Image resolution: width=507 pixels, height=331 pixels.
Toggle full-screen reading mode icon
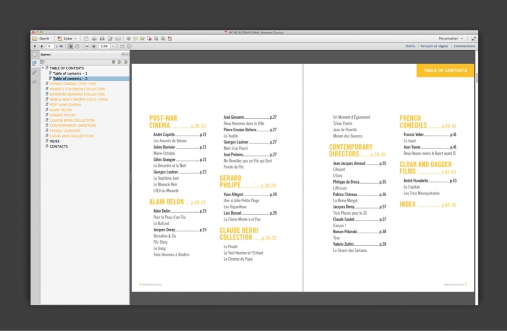[x=473, y=39]
